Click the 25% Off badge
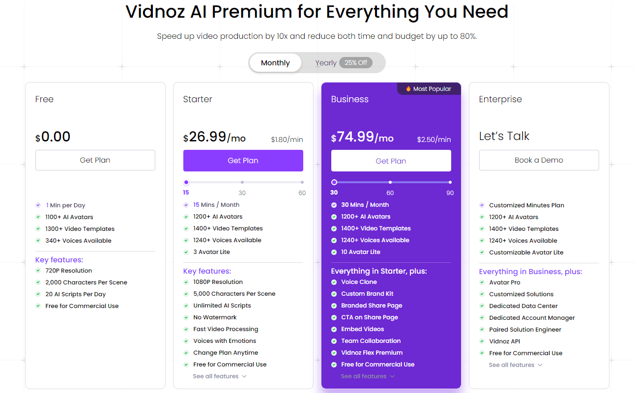 coord(356,63)
